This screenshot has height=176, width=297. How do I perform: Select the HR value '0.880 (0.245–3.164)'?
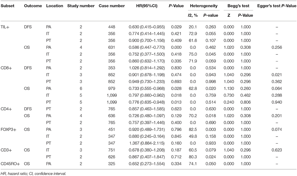pyautogui.click(x=147, y=137)
